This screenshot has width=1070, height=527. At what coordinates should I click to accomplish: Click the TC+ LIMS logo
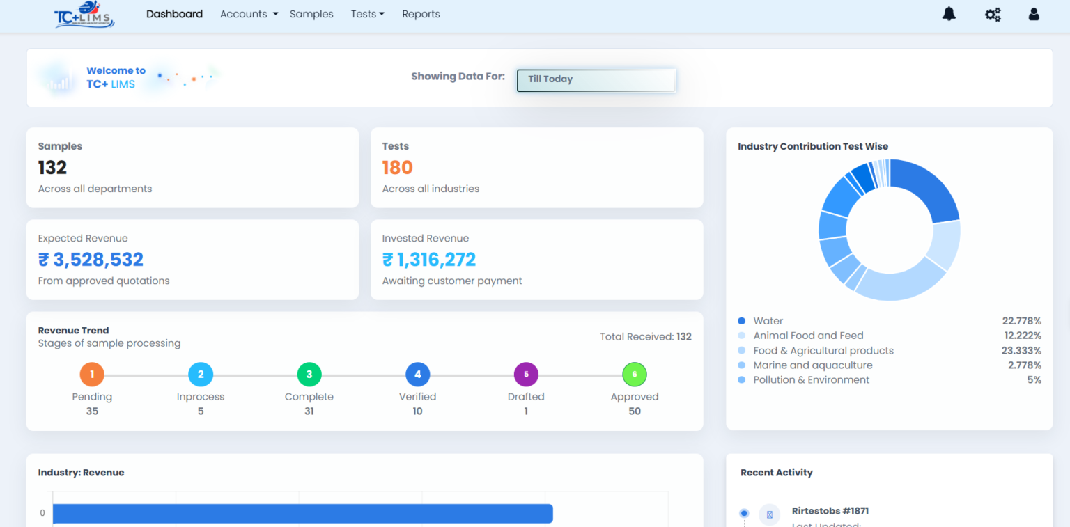[84, 15]
